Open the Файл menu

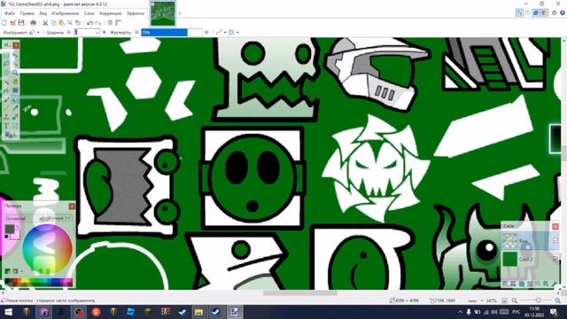click(x=10, y=13)
